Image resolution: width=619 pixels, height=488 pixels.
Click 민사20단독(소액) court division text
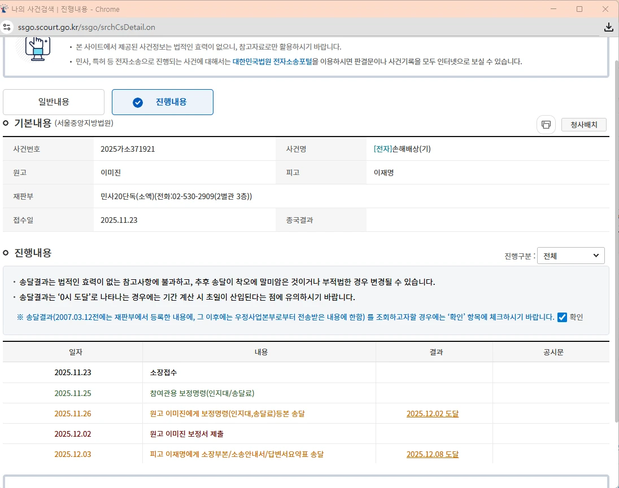coord(176,196)
